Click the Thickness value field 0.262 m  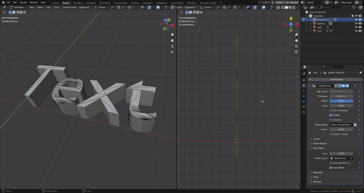tap(341, 96)
